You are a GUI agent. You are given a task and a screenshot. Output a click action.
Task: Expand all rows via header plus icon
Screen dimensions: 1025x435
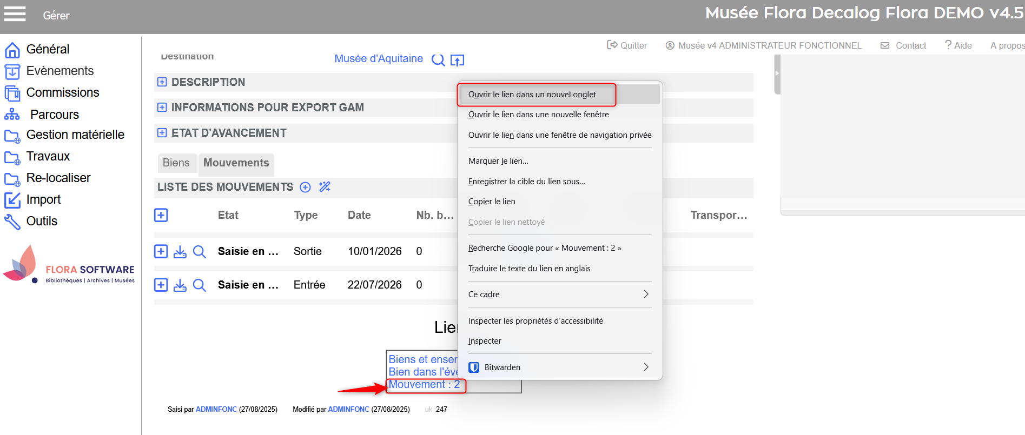[161, 215]
